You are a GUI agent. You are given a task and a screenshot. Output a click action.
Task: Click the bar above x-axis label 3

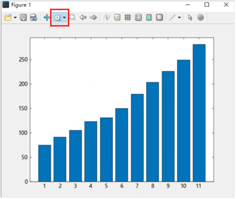click(75, 156)
